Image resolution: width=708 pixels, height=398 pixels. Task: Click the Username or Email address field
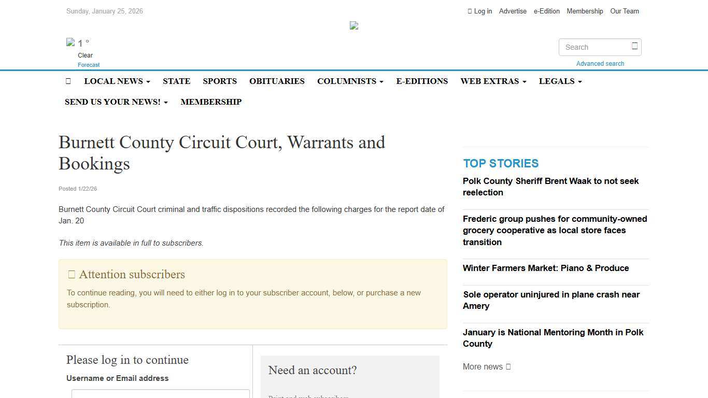point(160,395)
